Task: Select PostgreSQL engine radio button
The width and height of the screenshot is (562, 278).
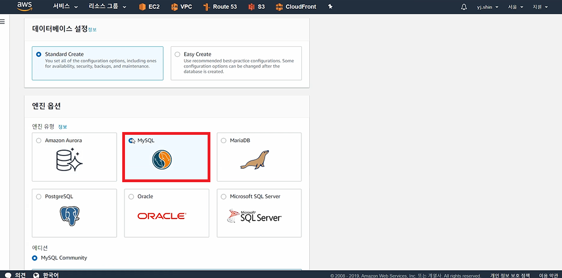Action: [39, 197]
